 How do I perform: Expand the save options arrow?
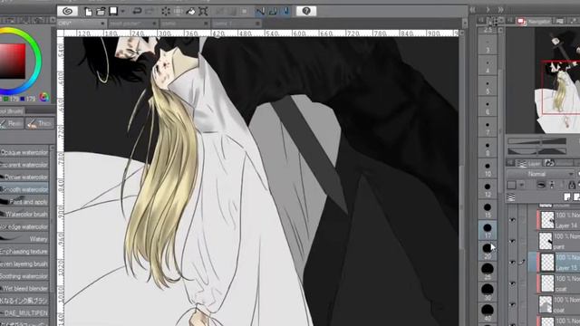point(122,12)
